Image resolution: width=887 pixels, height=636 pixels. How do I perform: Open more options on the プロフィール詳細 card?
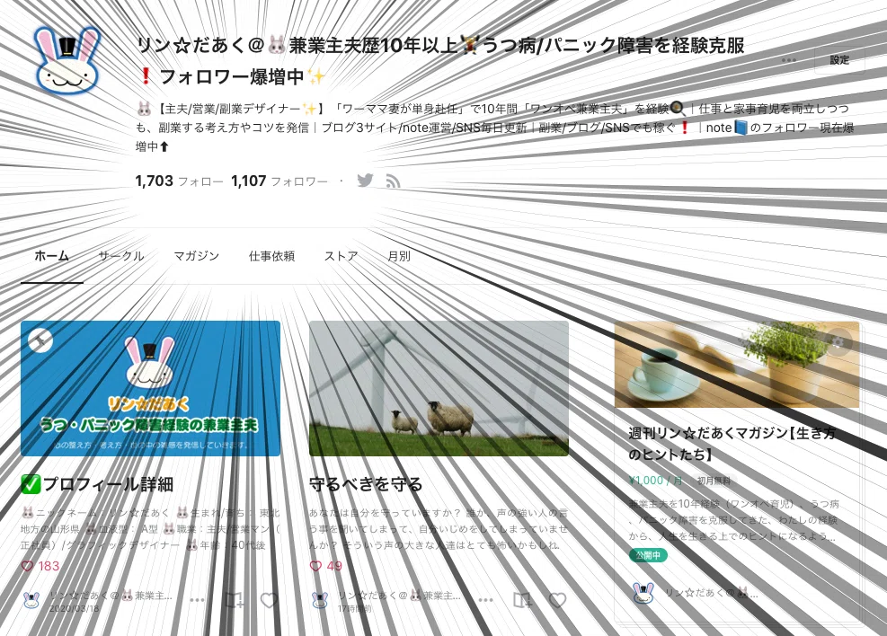197,600
